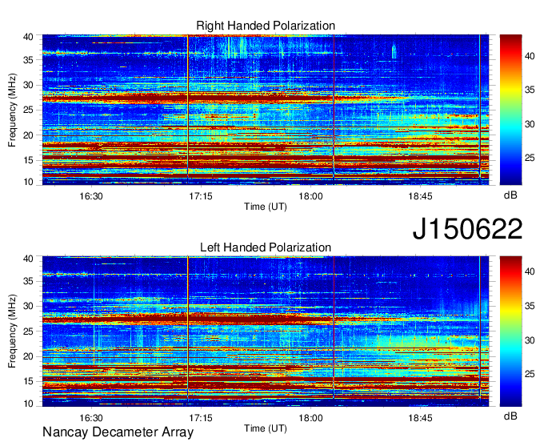Click the 20 MHz tick of Right Handed plot
Image resolution: width=544 pixels, height=442 pixels.
pyautogui.click(x=28, y=135)
